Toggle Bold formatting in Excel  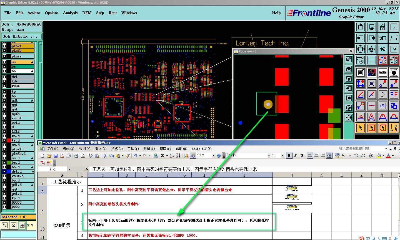pos(289,156)
